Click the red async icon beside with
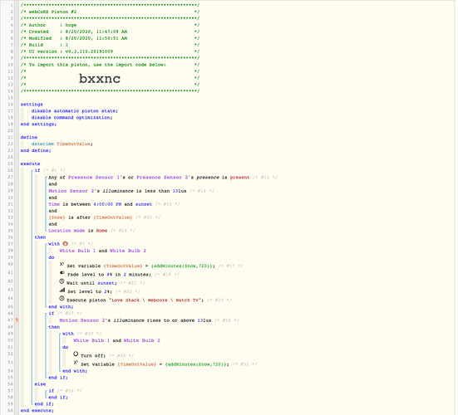The height and width of the screenshot is (415, 458). coord(66,244)
